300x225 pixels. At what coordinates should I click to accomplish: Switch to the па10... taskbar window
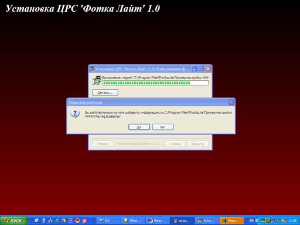tap(182, 221)
